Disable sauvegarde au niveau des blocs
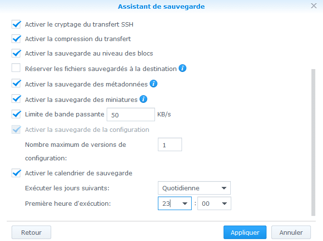Viewport: 323px width, 241px height. 16,53
